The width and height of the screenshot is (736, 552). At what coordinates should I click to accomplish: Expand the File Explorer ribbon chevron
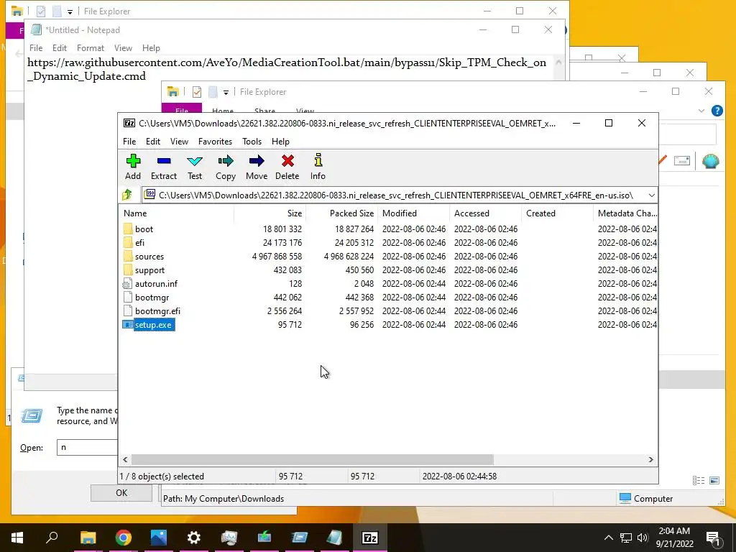pos(701,111)
